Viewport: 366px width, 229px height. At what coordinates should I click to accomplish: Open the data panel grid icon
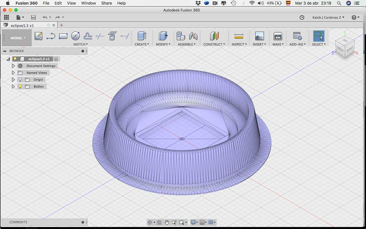(6, 17)
